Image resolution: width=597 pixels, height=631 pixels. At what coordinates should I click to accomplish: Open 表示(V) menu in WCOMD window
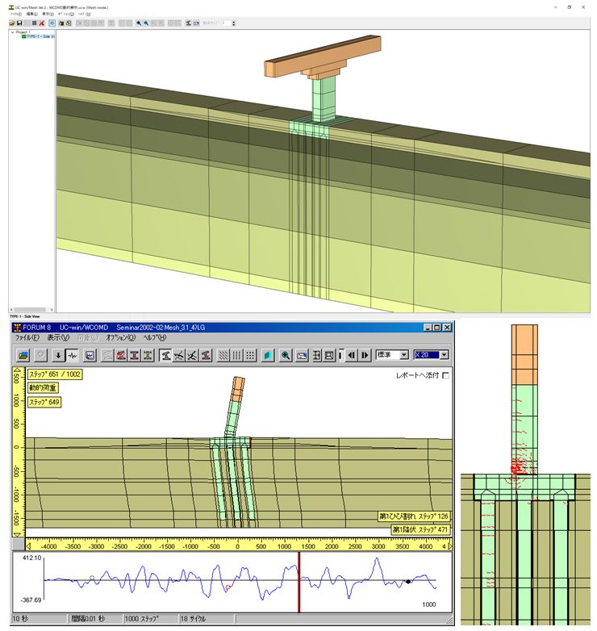[x=58, y=337]
